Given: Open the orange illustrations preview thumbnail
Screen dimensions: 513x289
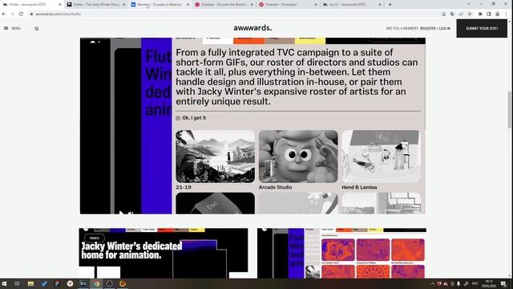Looking at the screenshot, I should (x=341, y=254).
